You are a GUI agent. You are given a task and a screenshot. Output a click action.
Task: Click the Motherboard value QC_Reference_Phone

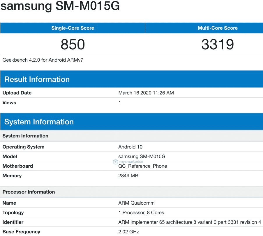pos(143,166)
